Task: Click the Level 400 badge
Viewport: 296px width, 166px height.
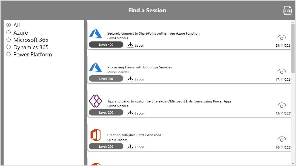Action: [106, 44]
